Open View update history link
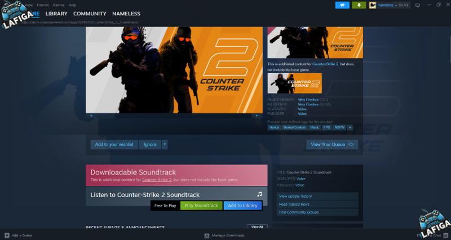451x240 pixels. click(317, 196)
